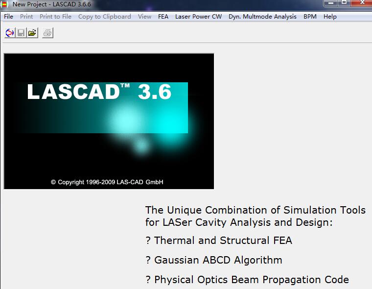The image size is (372, 289).
Task: Open the BPM menu
Action: pos(310,17)
